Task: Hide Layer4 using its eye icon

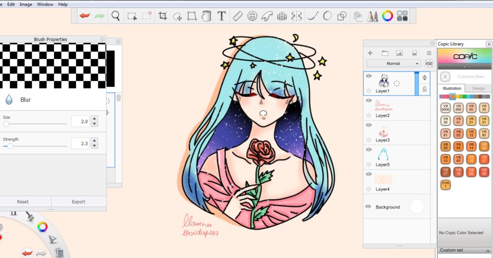Action: [369, 174]
